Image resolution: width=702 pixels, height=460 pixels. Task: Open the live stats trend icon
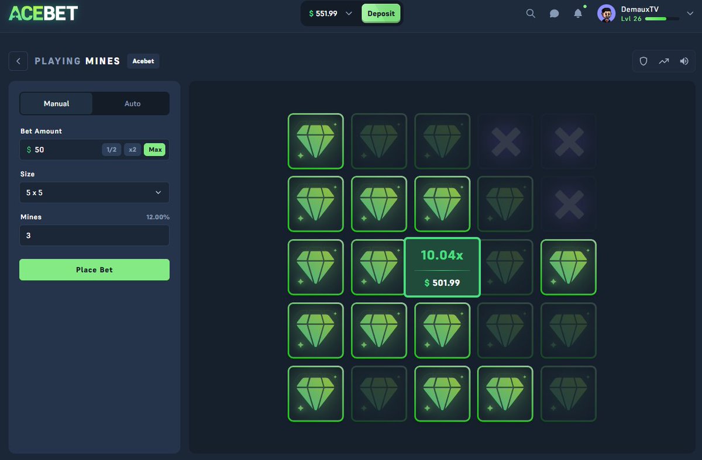[663, 61]
